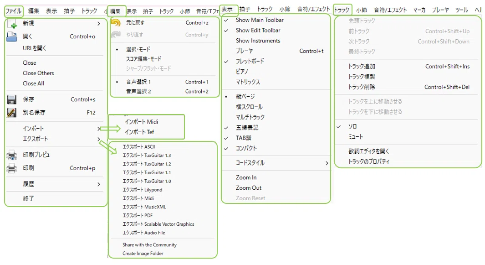Open the プレーヤ menu
Viewport: 485px width, 265px height.
coord(440,10)
